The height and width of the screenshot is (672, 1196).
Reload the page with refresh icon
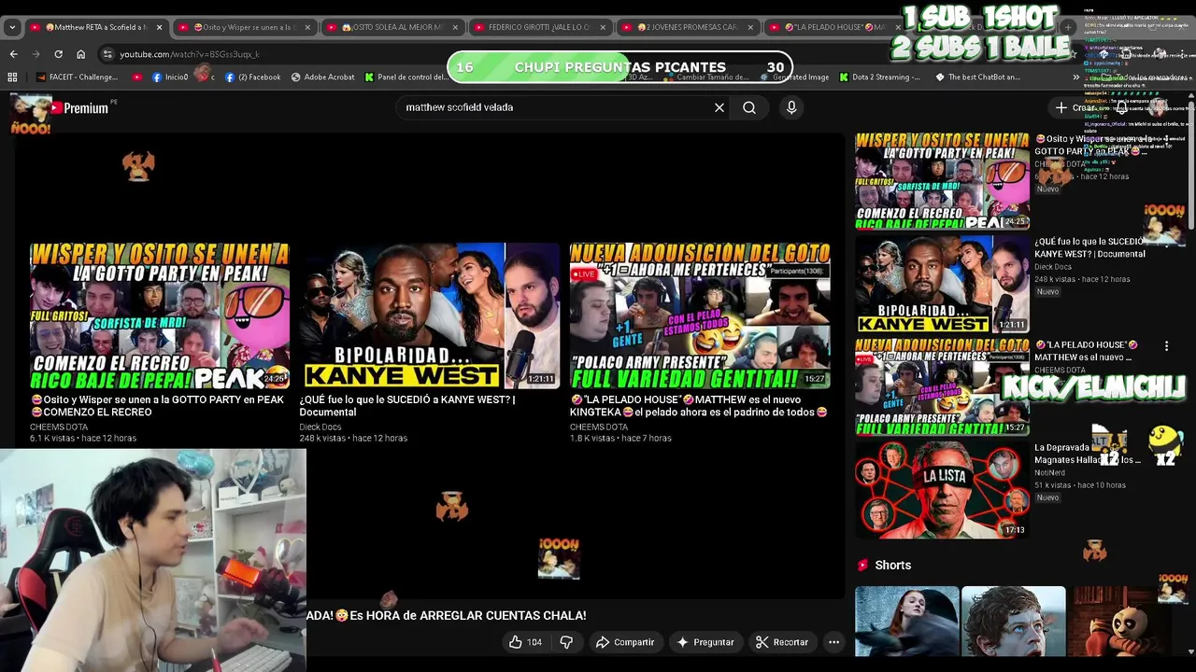[x=58, y=54]
